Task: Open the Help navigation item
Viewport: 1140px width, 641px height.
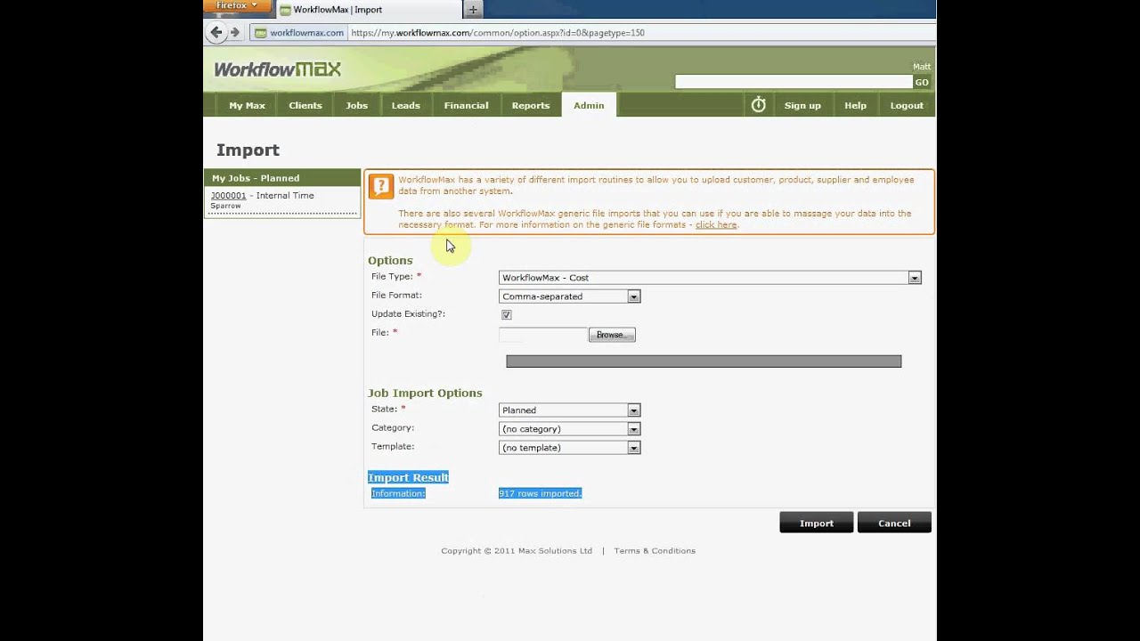Action: (855, 105)
